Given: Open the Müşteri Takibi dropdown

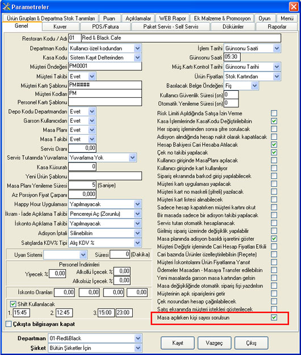Looking at the screenshot, I should tap(91, 76).
